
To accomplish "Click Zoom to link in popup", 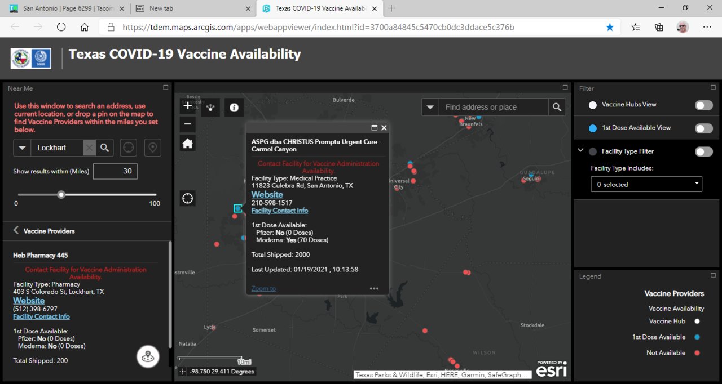I will tap(263, 288).
